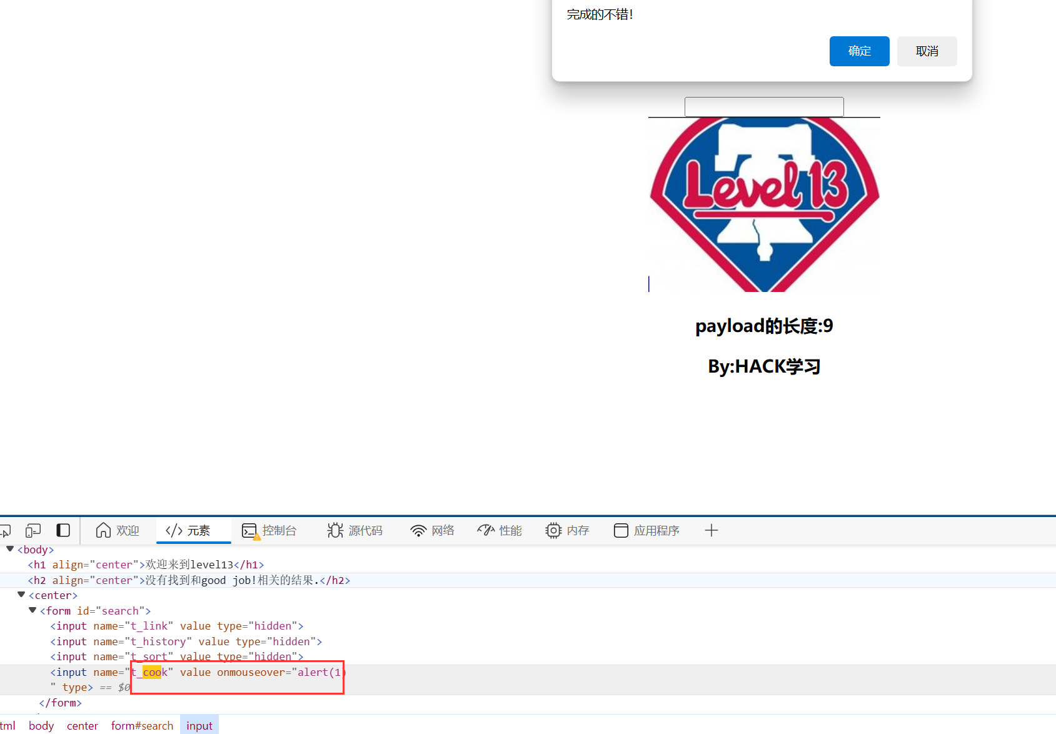The height and width of the screenshot is (734, 1056).
Task: Collapse the form#search element node
Action: click(33, 610)
